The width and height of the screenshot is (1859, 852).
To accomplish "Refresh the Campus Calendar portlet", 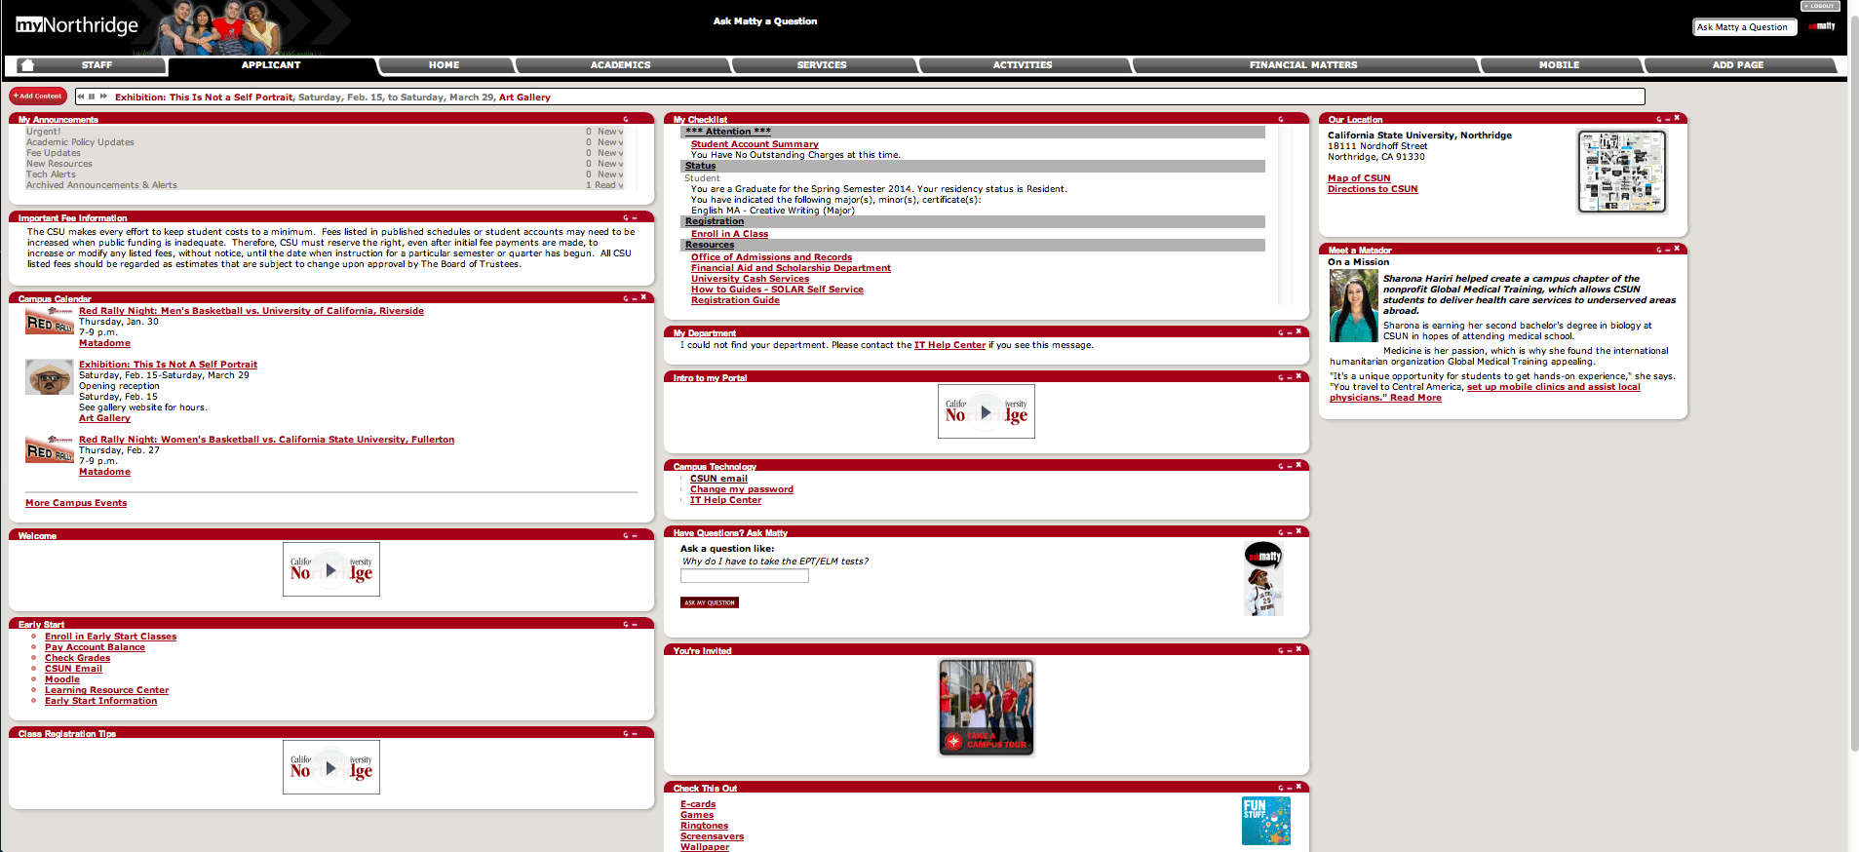I will [x=626, y=298].
